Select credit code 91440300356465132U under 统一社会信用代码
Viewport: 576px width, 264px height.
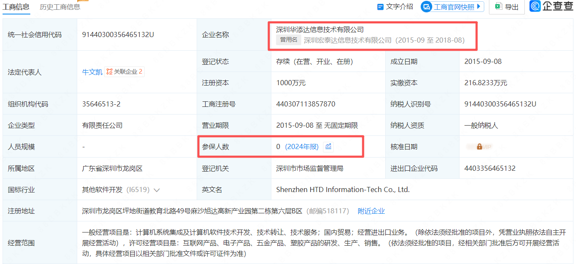pos(118,35)
